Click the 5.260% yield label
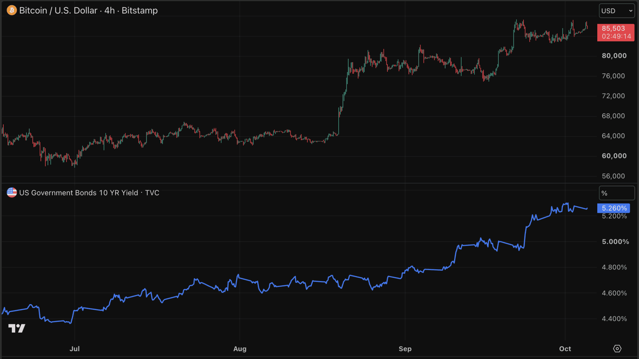 click(614, 208)
